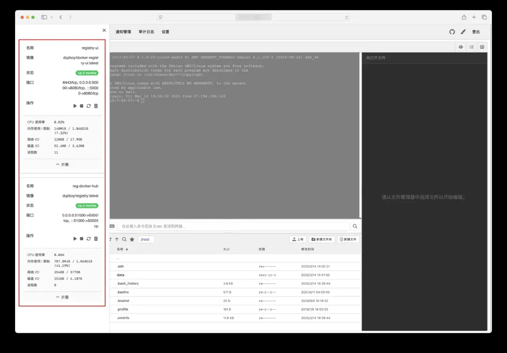Screen dimensions: 507x353
Task: Click the star favorites icon beside /root
Action: (132, 239)
